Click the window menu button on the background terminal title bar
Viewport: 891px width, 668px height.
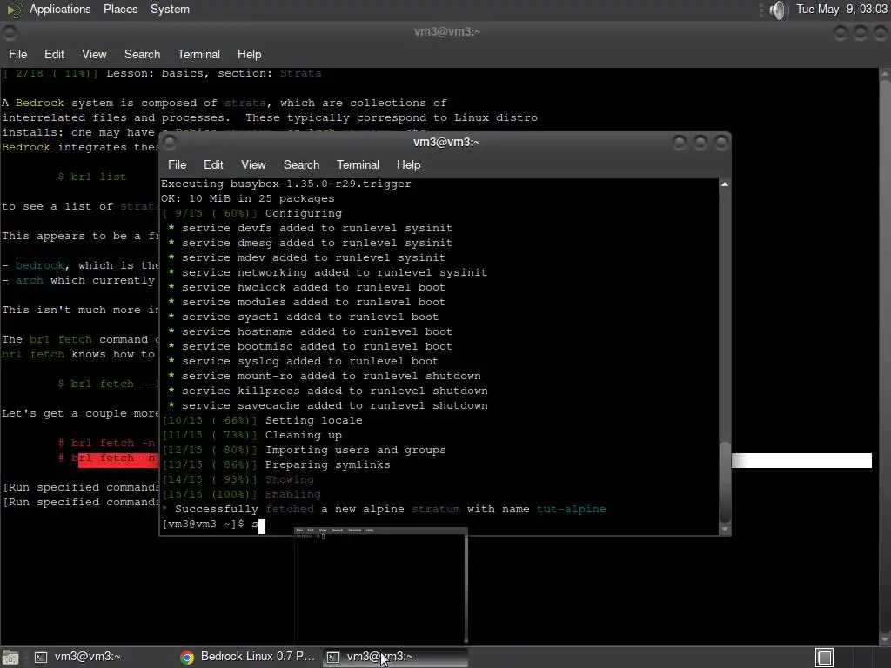click(9, 32)
